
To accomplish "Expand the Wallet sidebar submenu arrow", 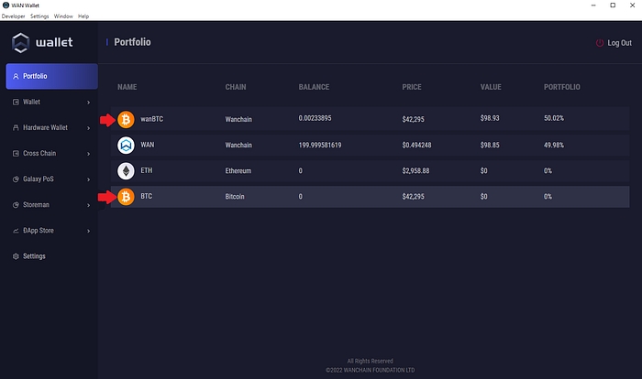I will 88,103.
